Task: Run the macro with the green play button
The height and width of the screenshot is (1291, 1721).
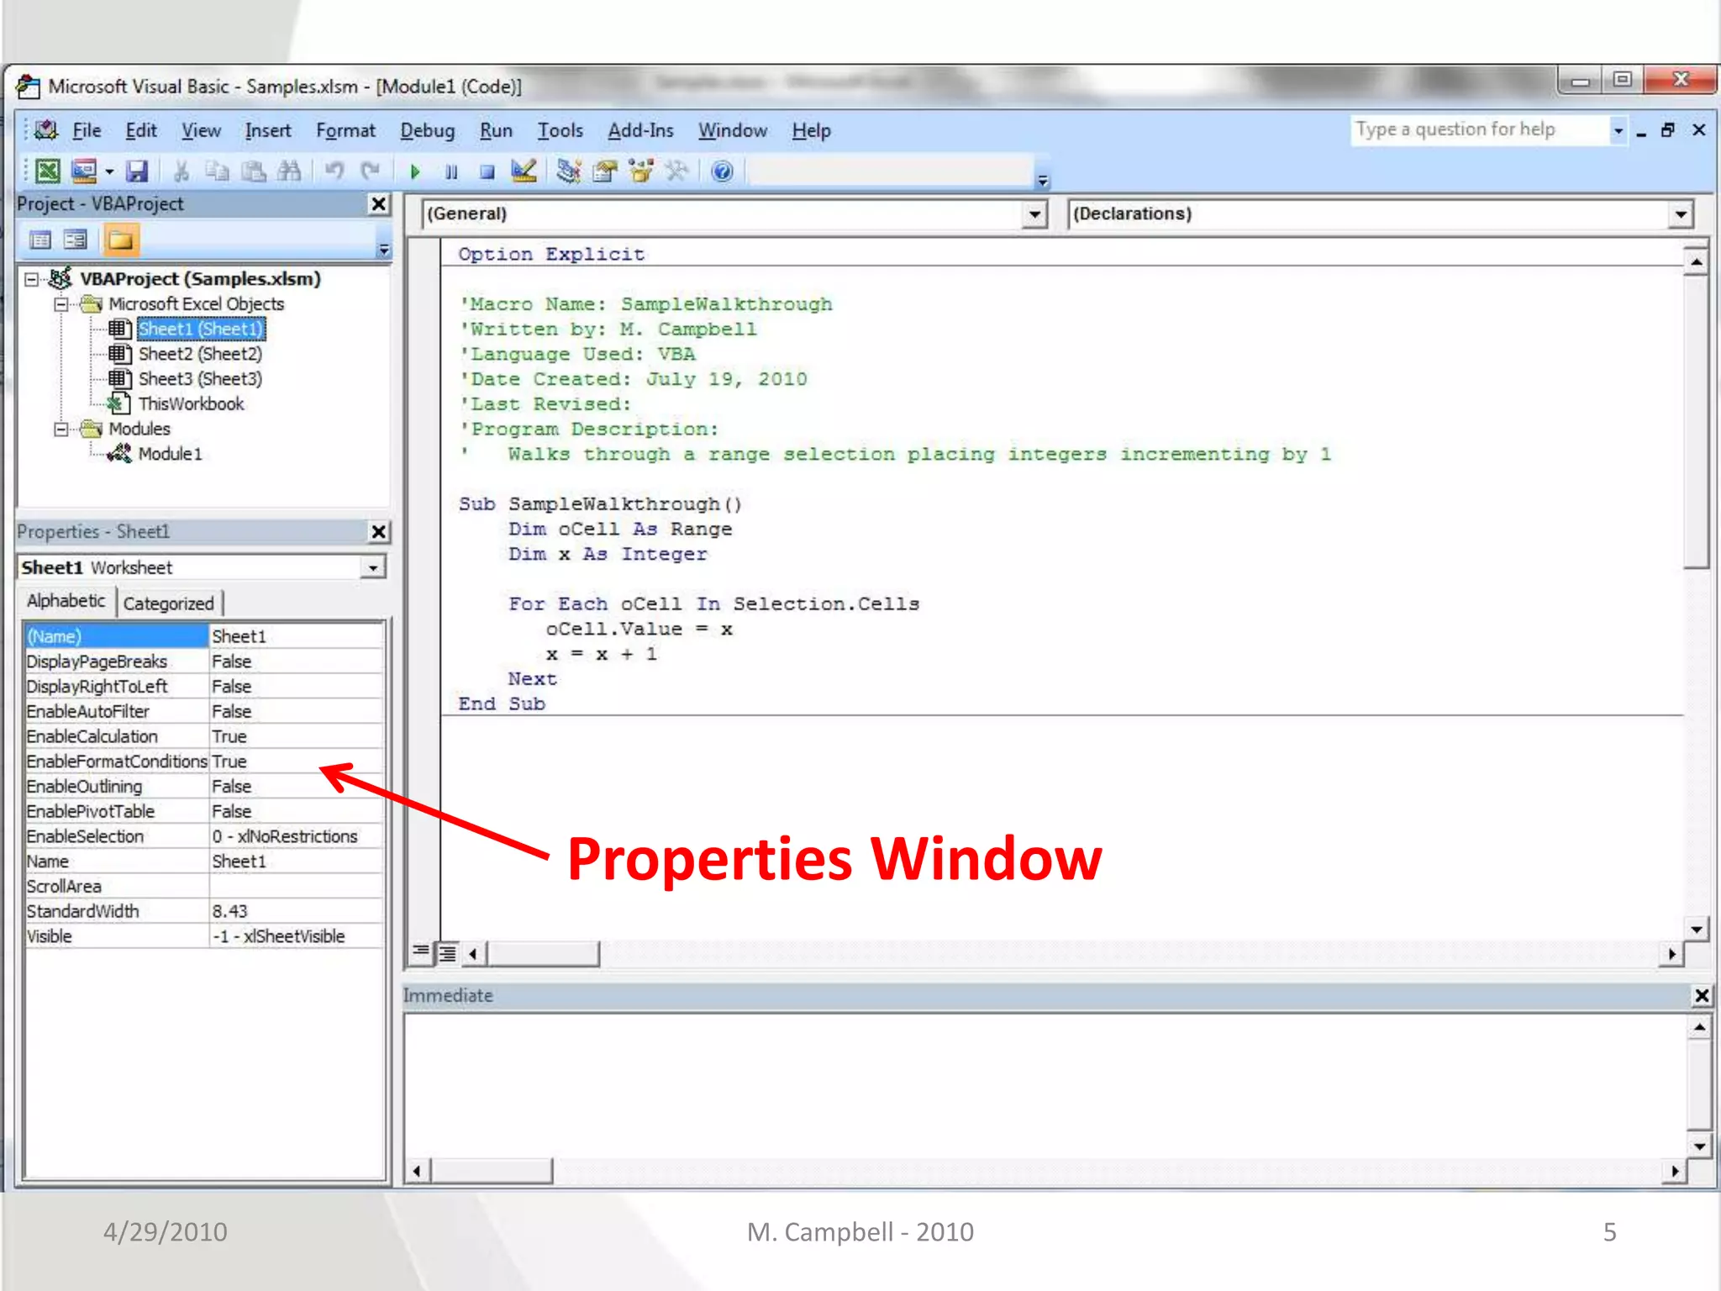Action: (414, 171)
